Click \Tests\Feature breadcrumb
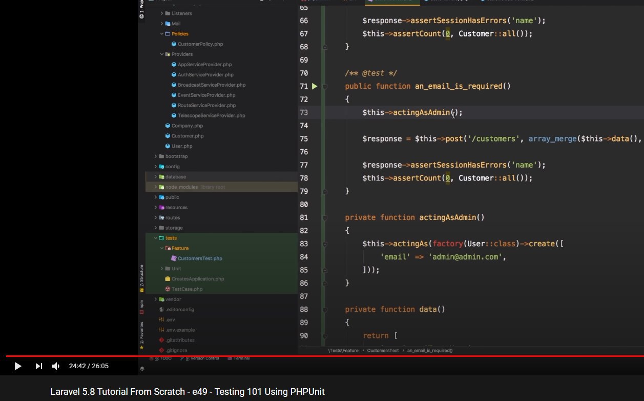The width and height of the screenshot is (644, 401). [343, 350]
